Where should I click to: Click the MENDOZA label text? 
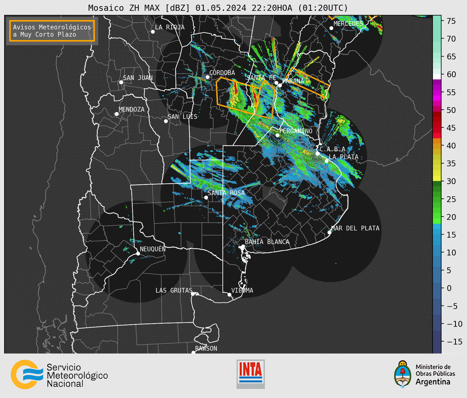tap(132, 110)
